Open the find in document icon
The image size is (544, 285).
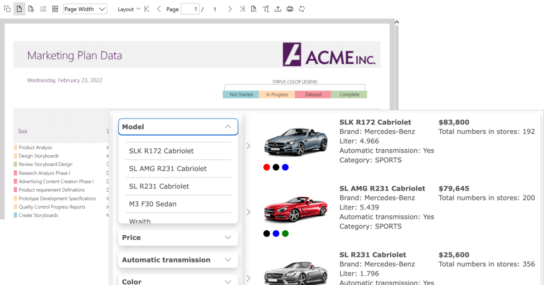point(254,9)
